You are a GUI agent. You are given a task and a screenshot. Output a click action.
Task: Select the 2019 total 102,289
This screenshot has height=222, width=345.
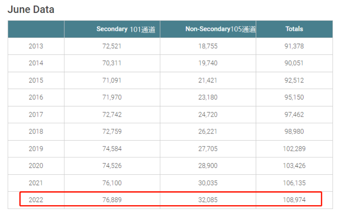(294, 148)
